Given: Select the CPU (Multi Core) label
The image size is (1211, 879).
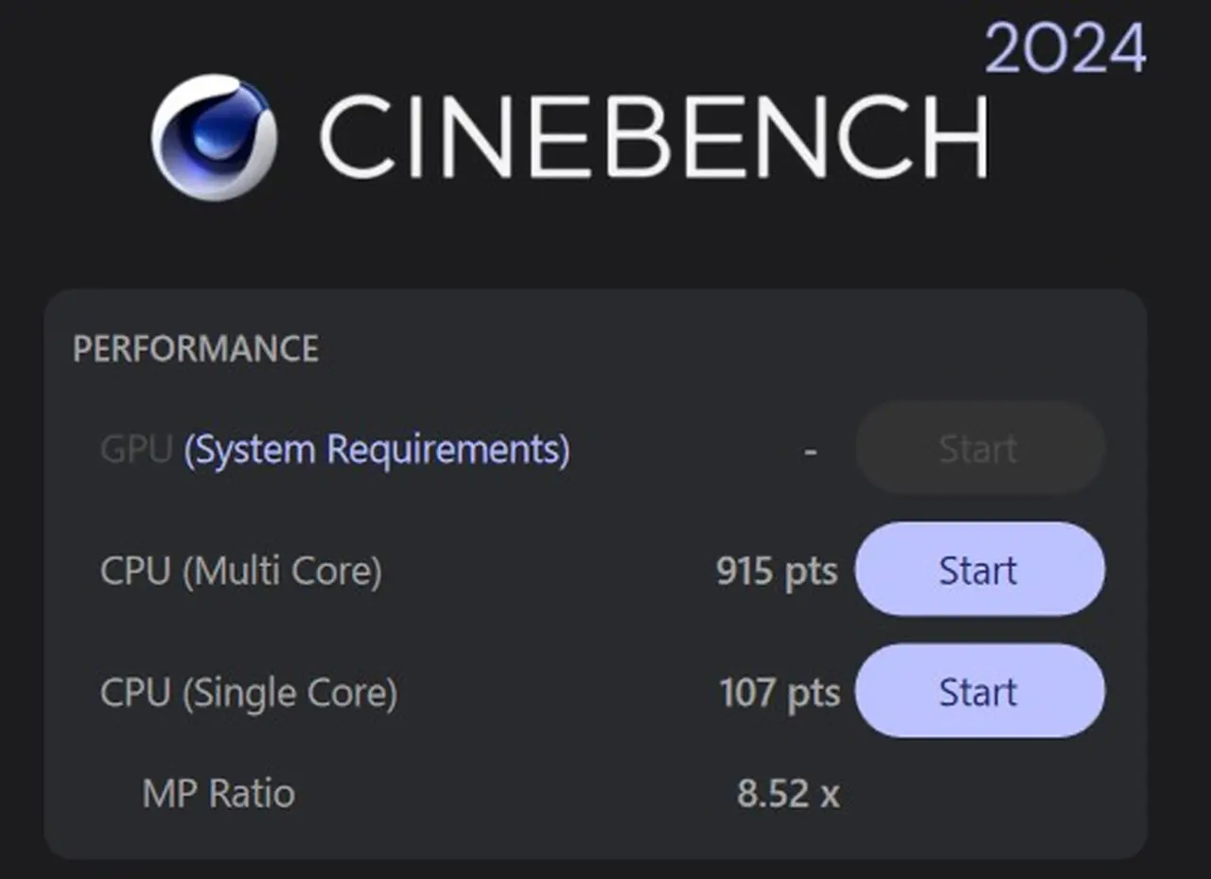Looking at the screenshot, I should pos(241,571).
